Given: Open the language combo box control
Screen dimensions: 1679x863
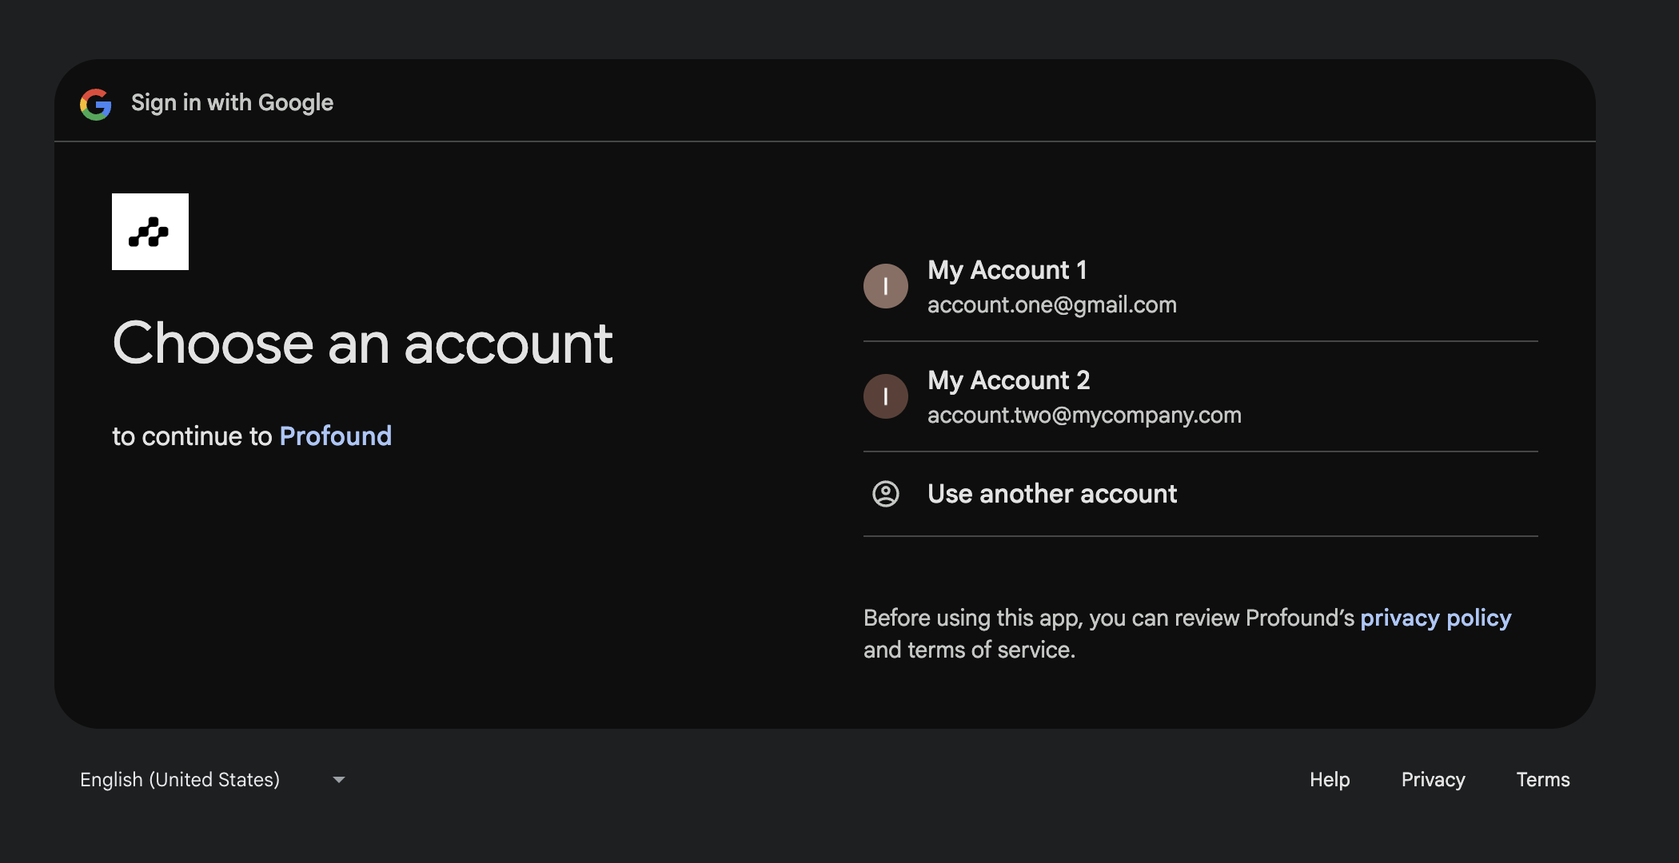Looking at the screenshot, I should click(212, 779).
